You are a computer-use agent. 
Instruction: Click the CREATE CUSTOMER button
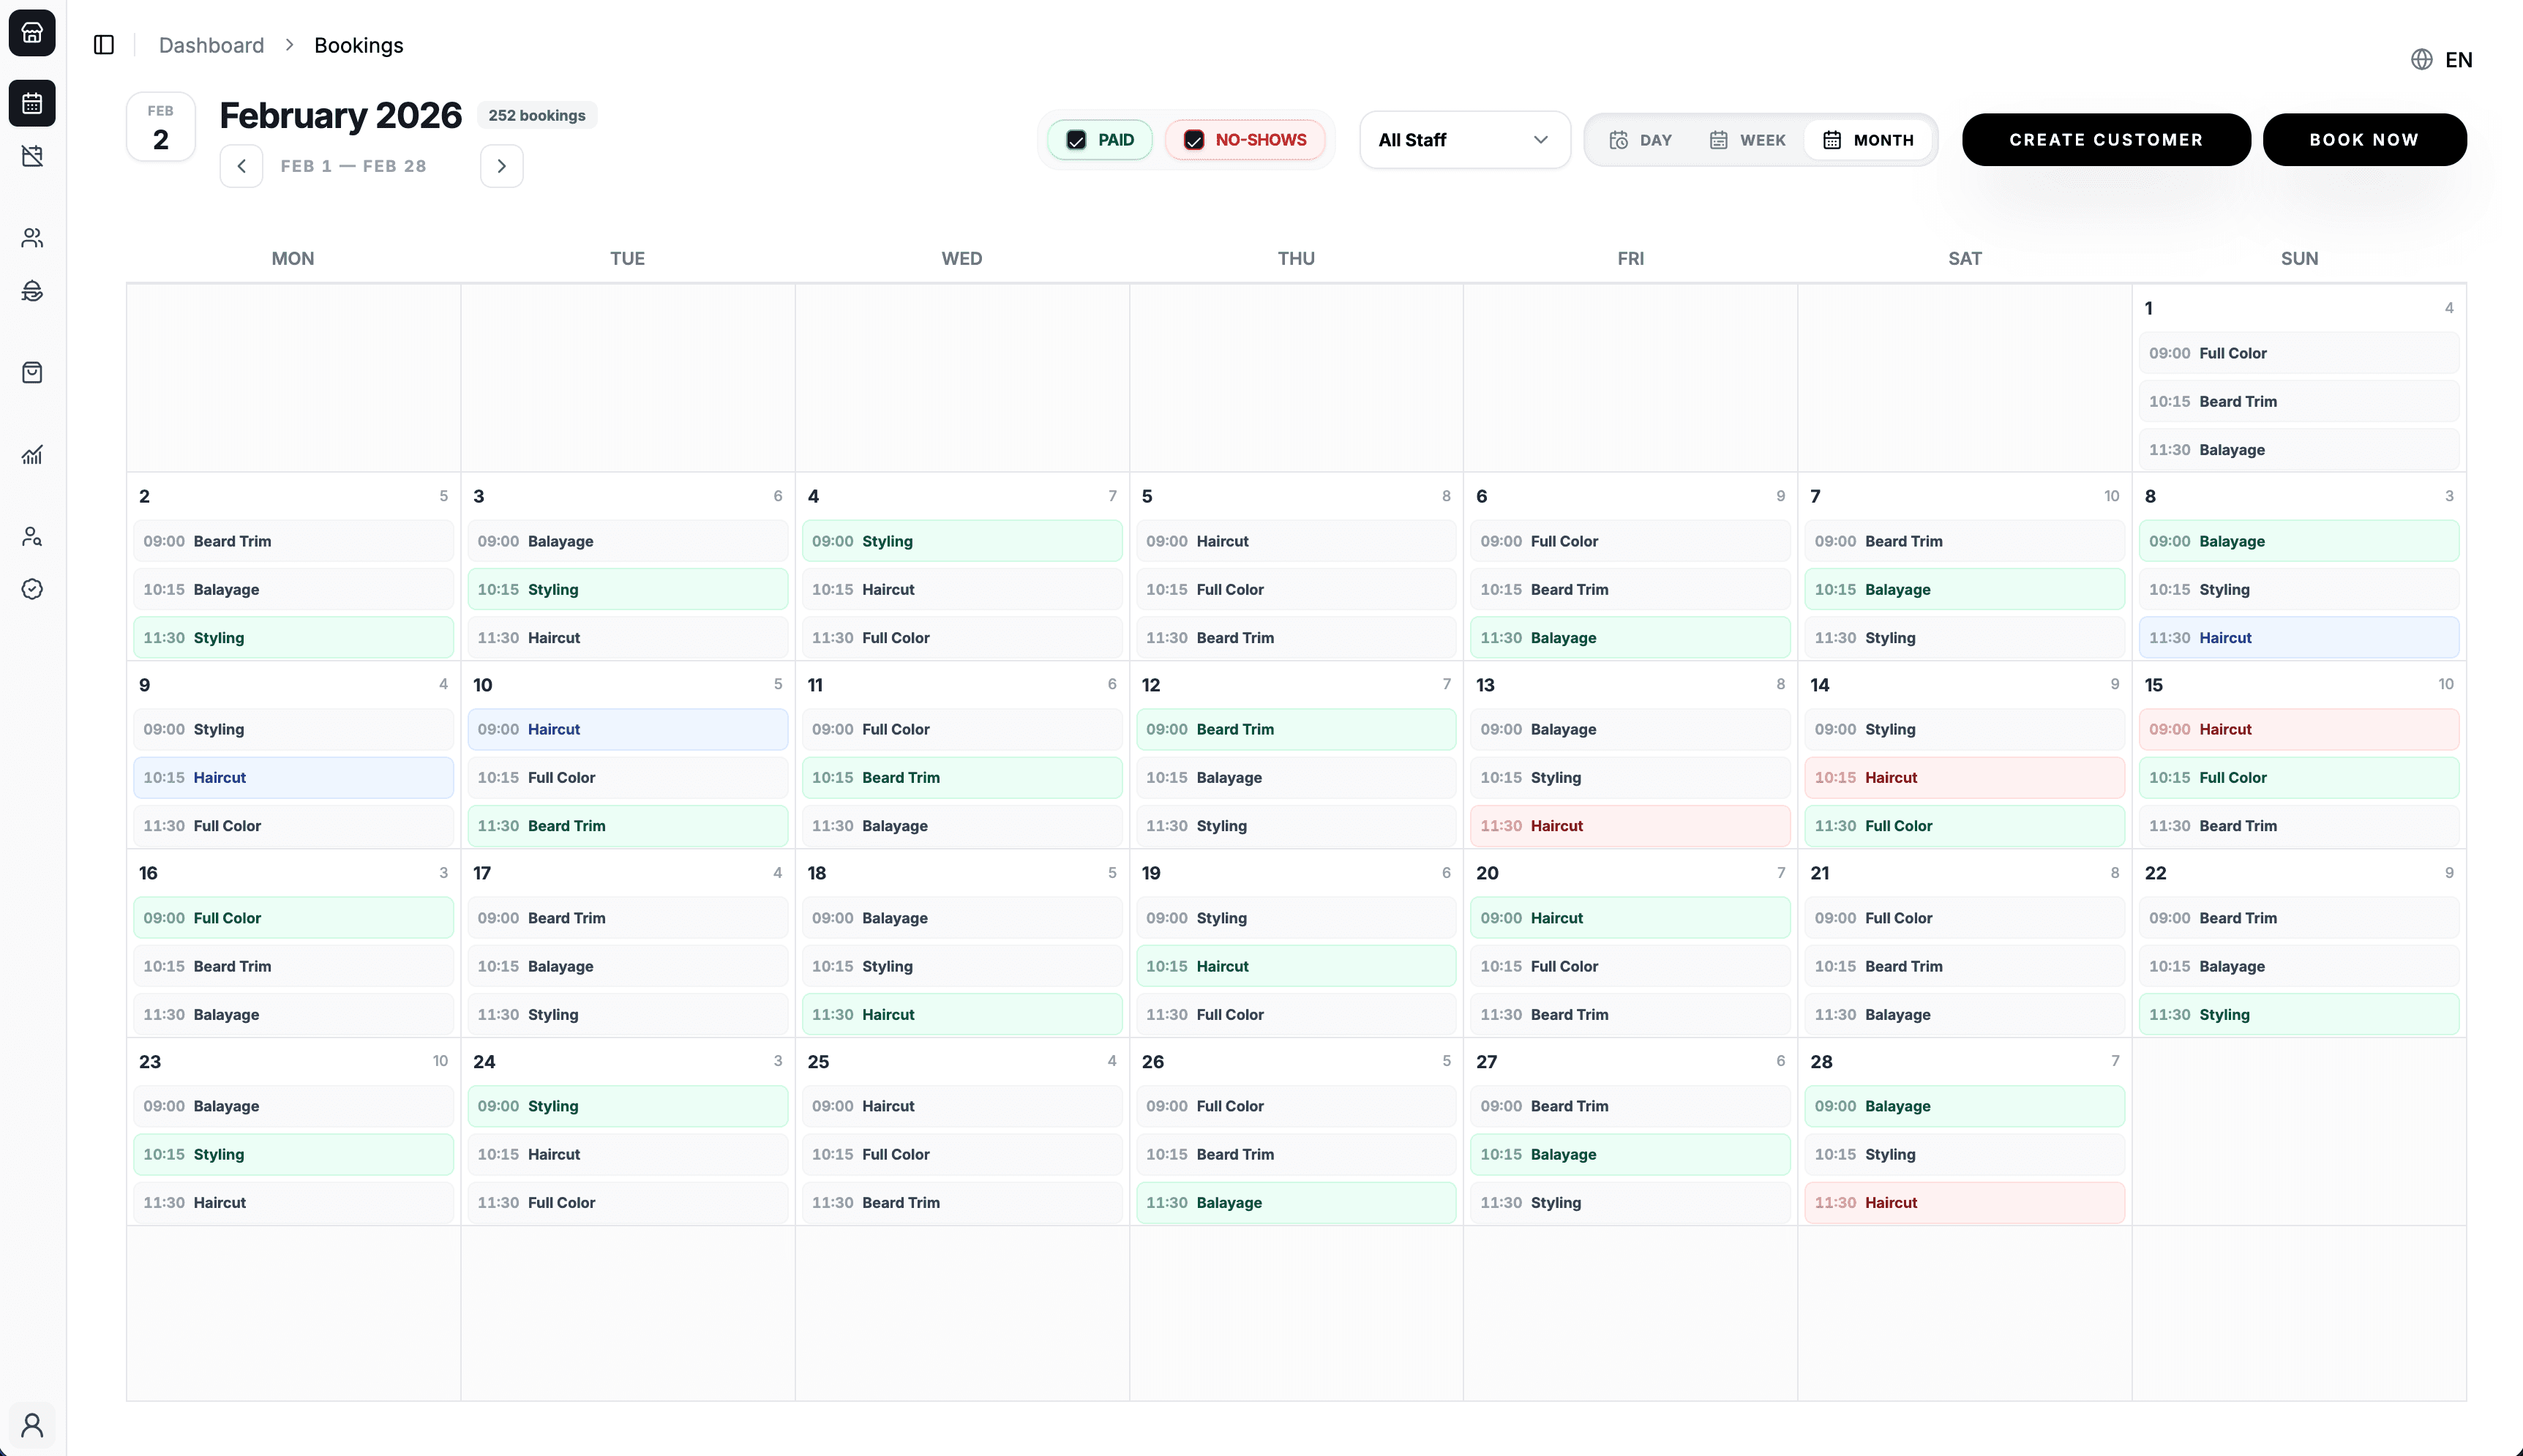tap(2105, 139)
